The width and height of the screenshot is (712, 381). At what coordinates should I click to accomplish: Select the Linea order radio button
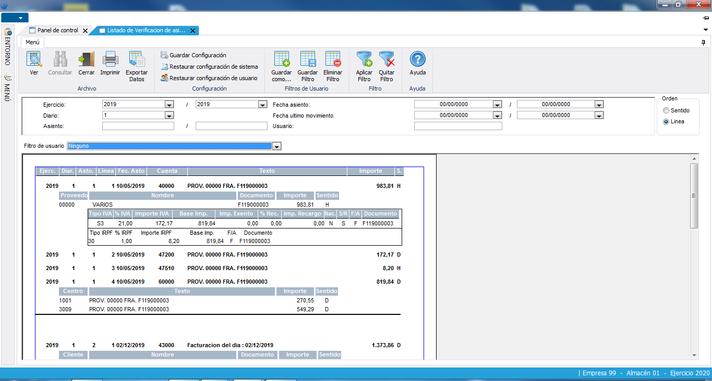666,122
